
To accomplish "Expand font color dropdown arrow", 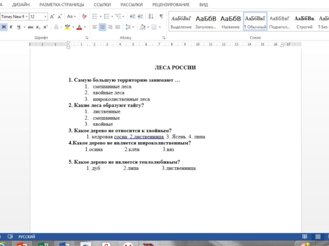I will pos(85,27).
